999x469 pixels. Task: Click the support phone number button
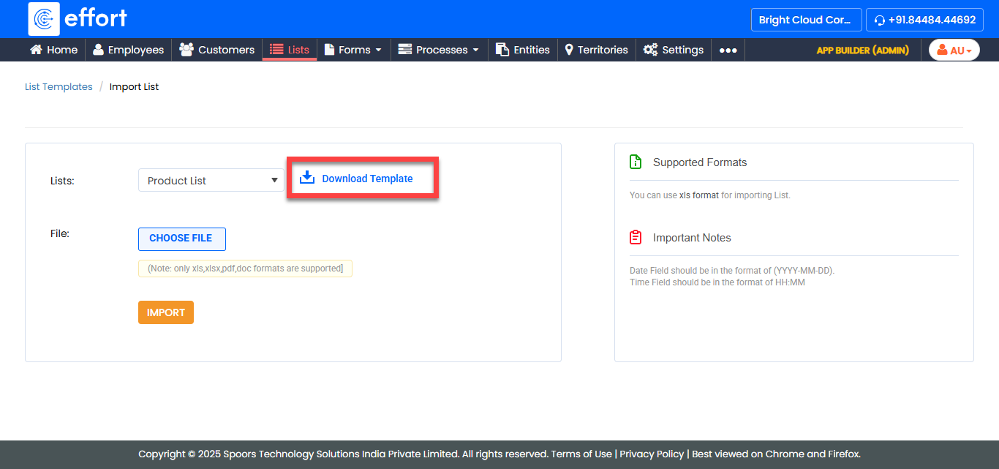point(924,20)
